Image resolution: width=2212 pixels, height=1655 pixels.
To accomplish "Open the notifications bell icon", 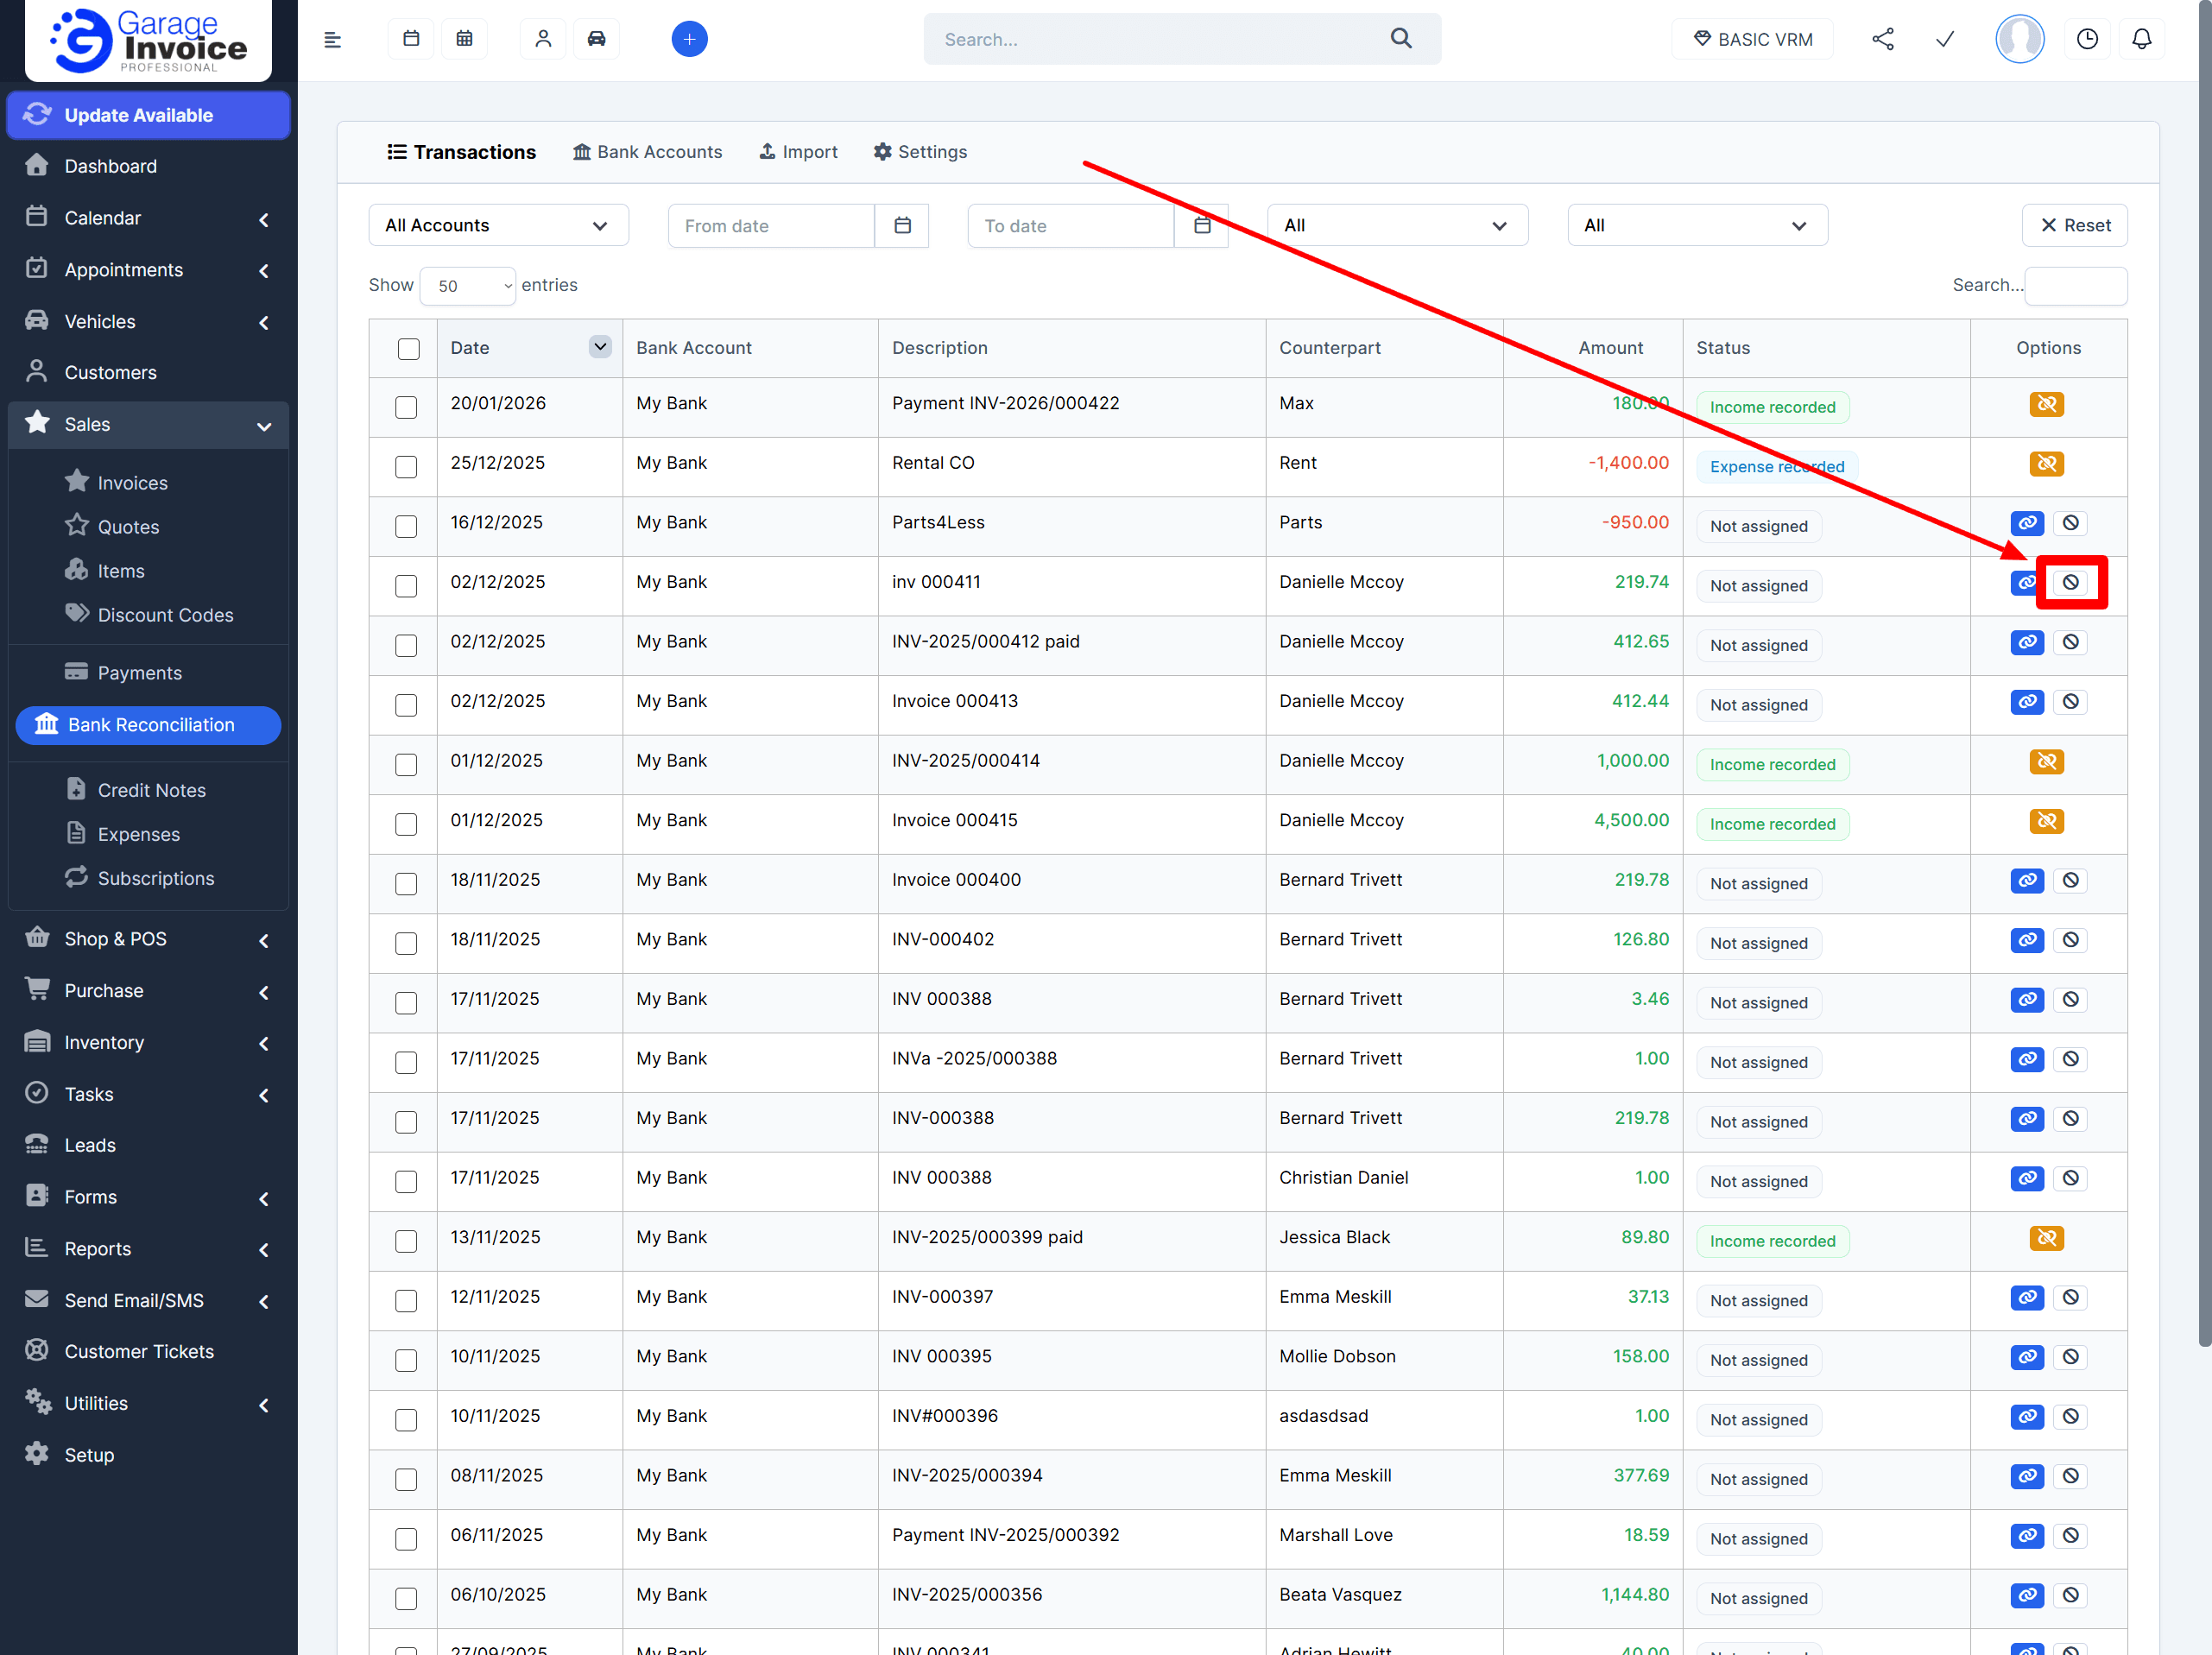I will coord(2141,39).
